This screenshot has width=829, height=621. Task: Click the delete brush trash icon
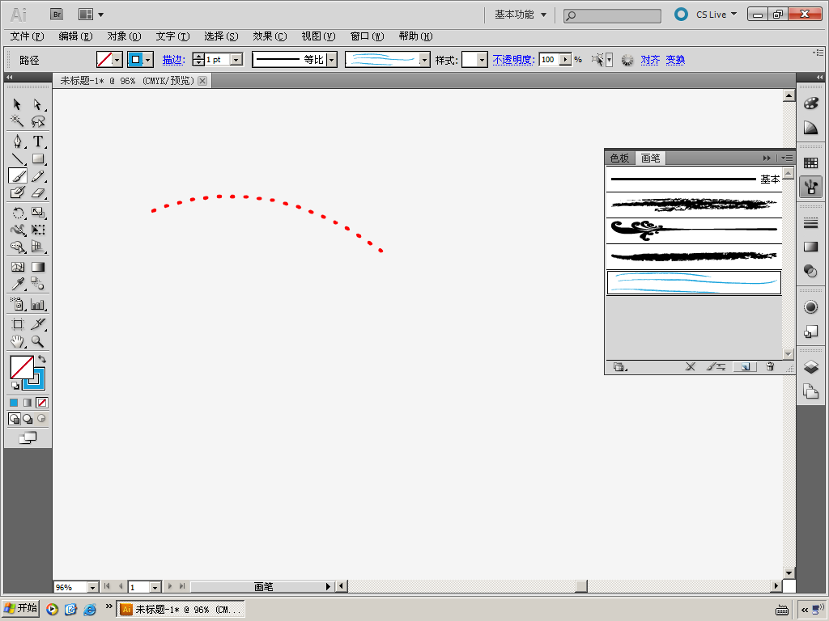tap(770, 366)
